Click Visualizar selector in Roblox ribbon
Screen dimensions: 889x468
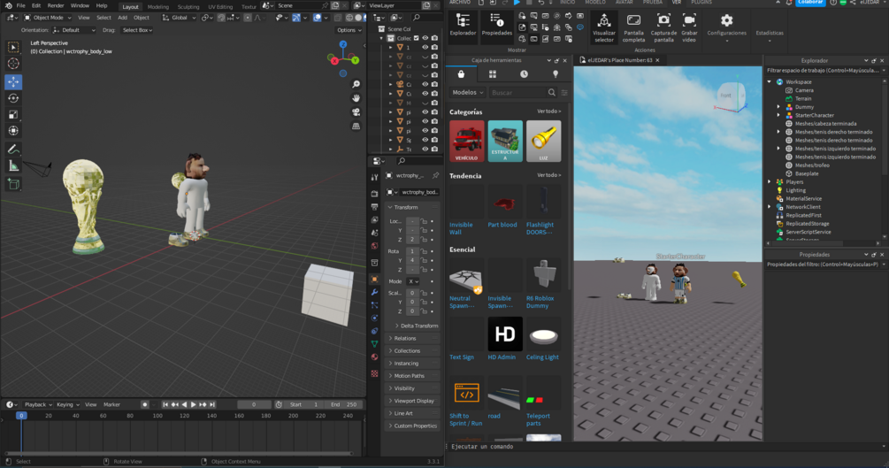[604, 27]
